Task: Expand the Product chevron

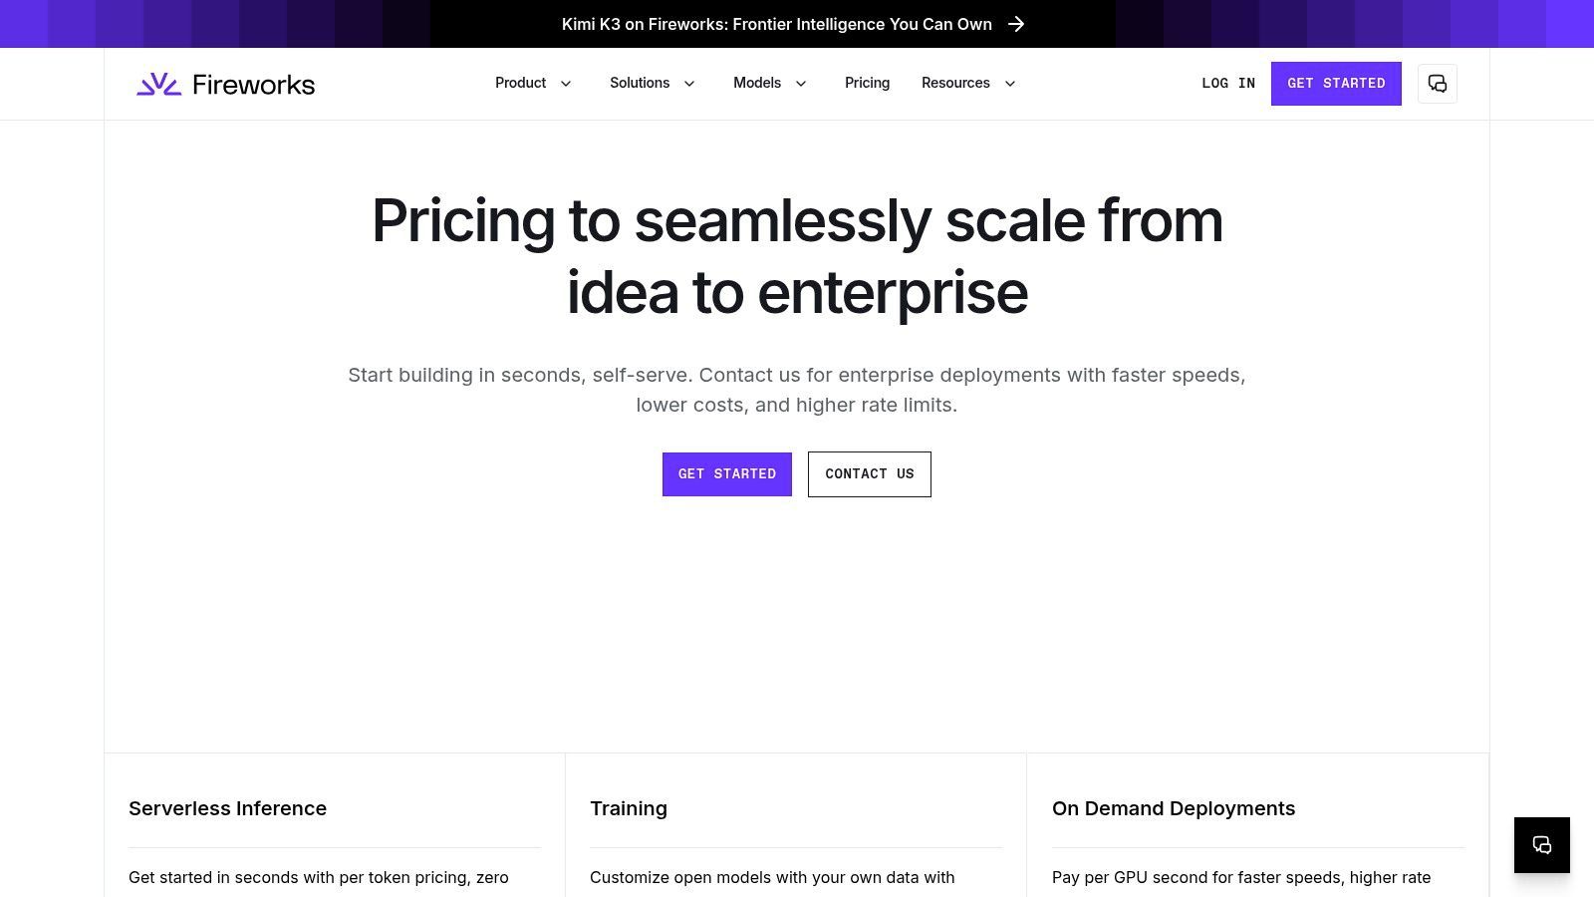Action: (566, 84)
